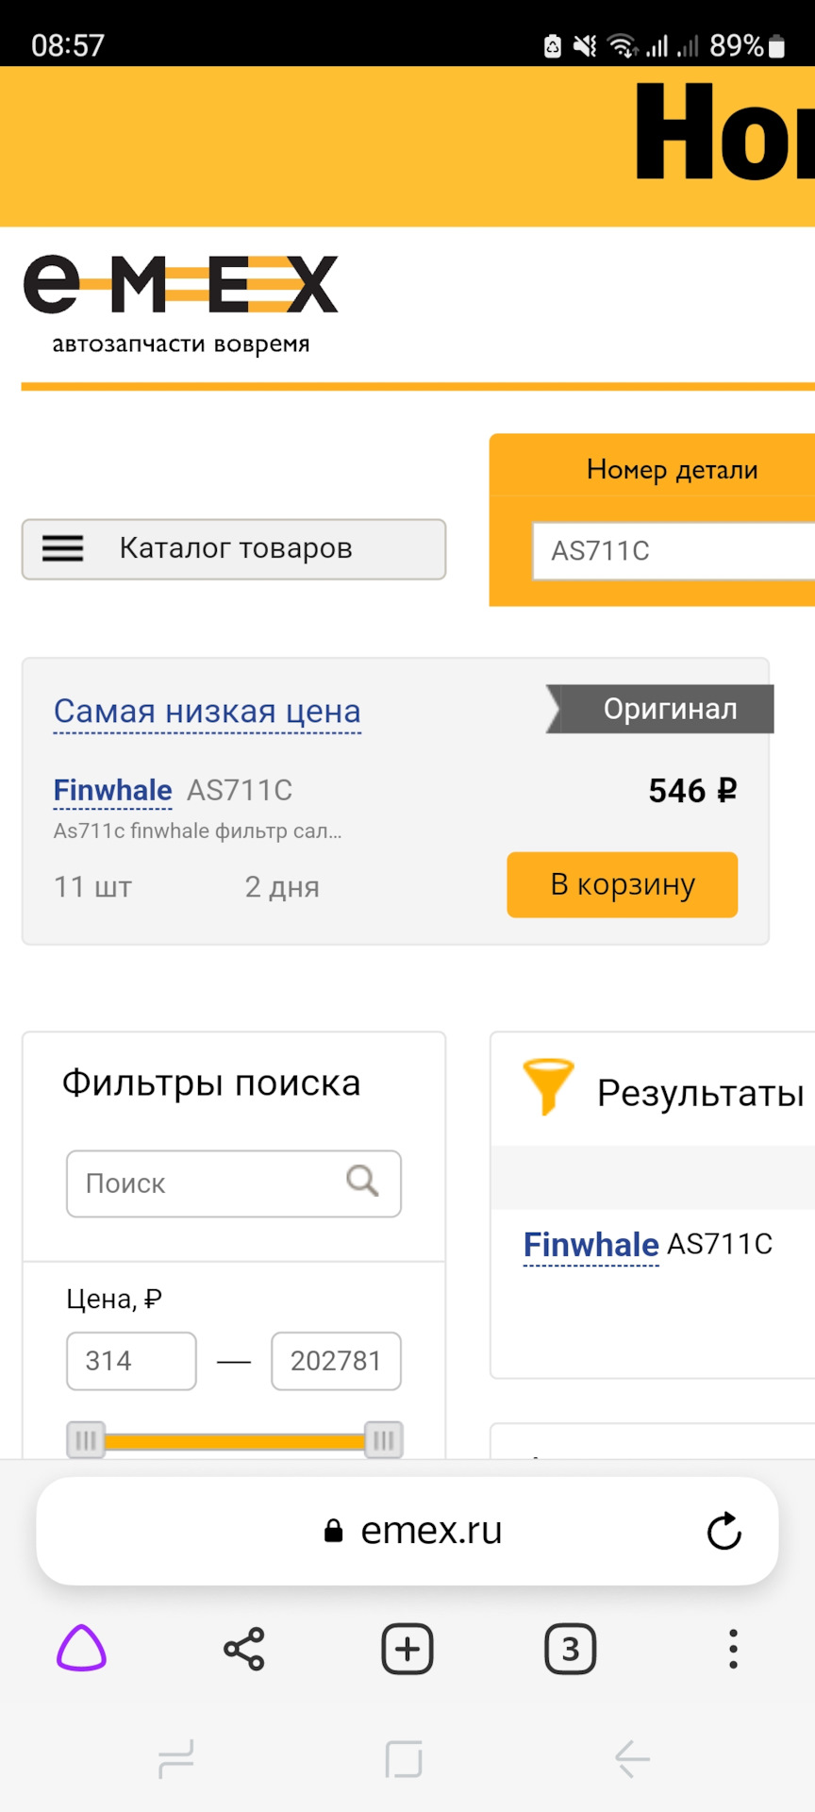
Task: Select the Фильтры поиска panel heading
Action: coord(209,1083)
